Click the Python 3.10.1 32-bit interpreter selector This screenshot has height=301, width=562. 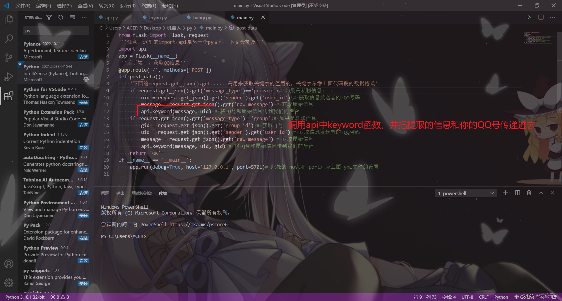(25, 297)
